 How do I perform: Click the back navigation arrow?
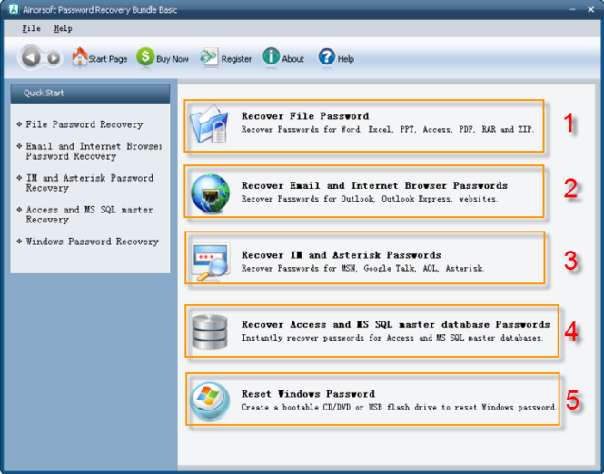31,58
